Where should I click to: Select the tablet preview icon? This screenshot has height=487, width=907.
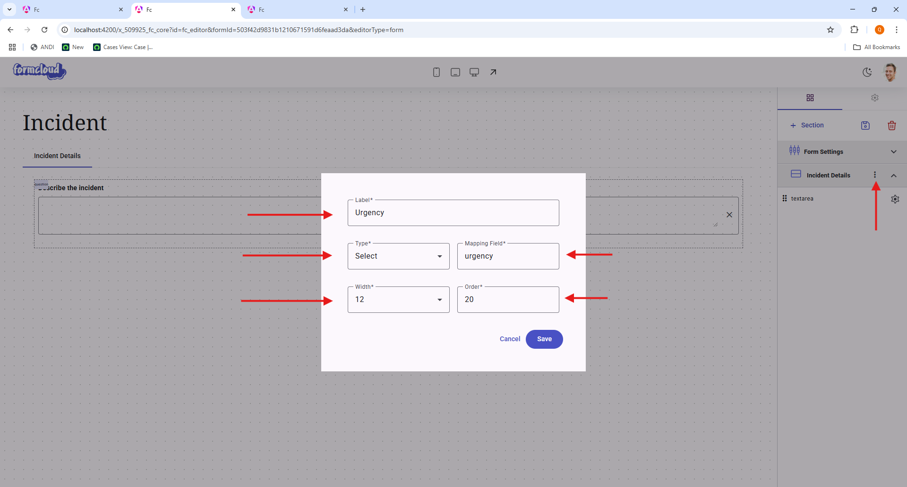point(455,72)
